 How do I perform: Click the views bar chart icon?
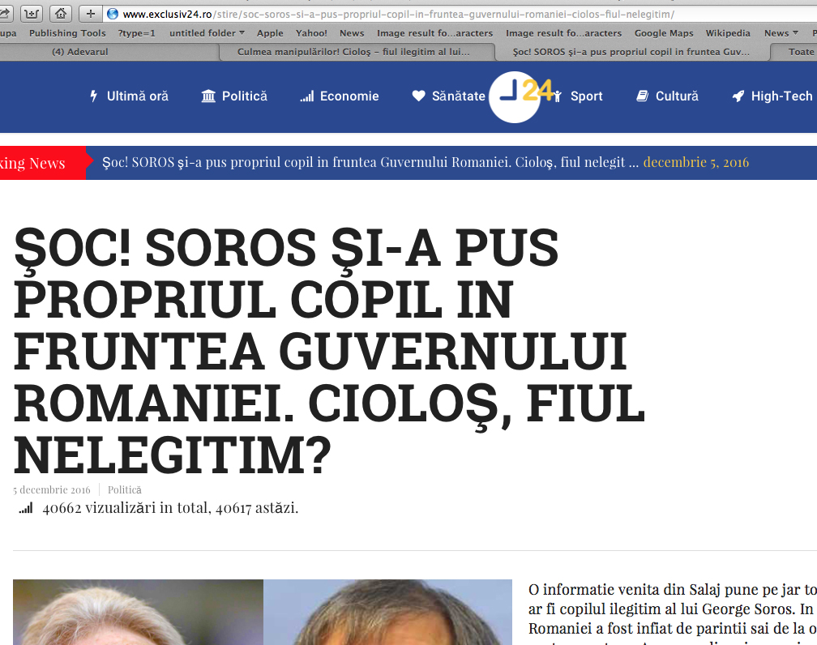(26, 508)
